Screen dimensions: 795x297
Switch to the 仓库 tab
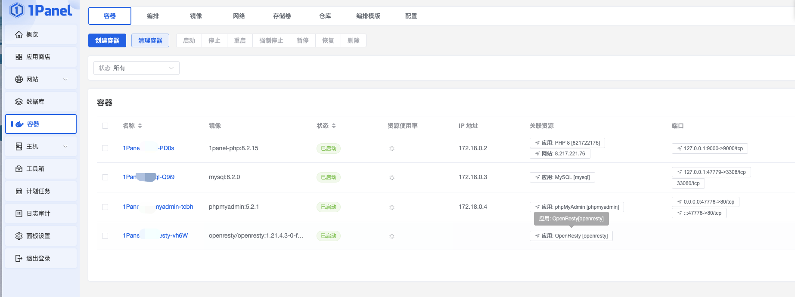click(x=325, y=16)
